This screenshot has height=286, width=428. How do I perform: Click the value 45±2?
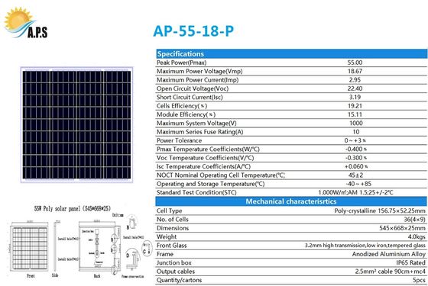[355, 175]
